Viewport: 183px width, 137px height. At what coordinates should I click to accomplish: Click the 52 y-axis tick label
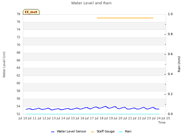click(18, 114)
